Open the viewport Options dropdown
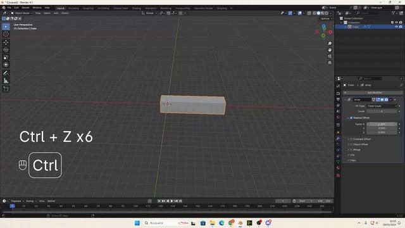Viewport: 405px width, 228px height. pos(327,18)
